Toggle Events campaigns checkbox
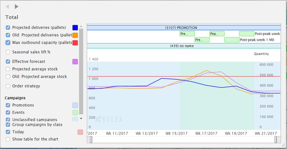 [8, 112]
